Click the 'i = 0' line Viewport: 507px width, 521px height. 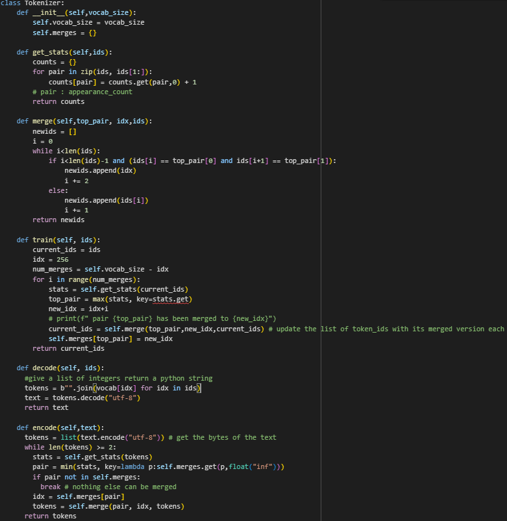click(42, 141)
